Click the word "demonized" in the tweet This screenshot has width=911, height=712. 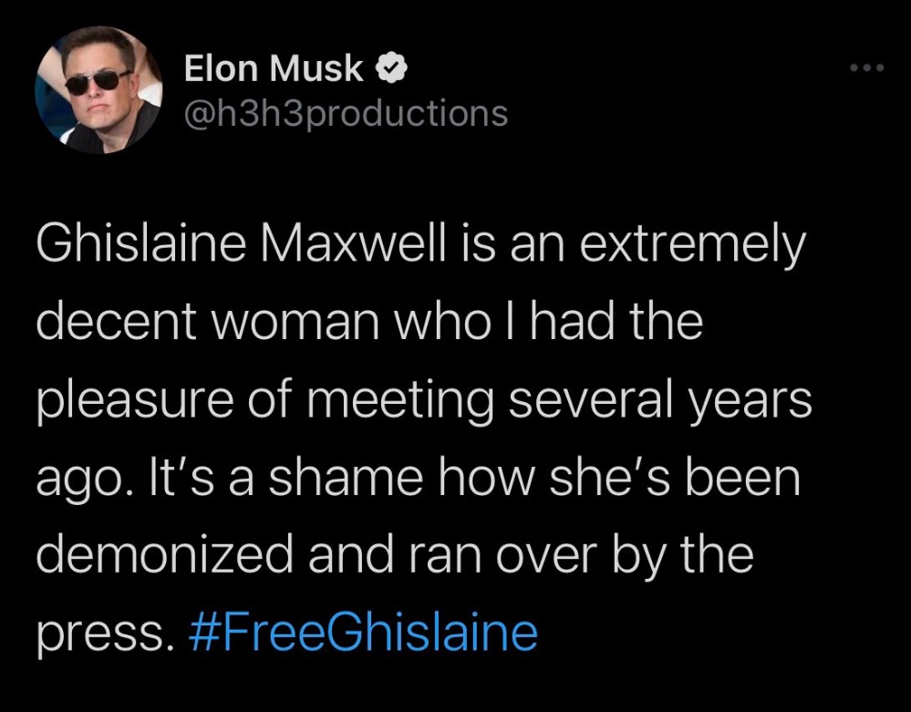click(165, 554)
